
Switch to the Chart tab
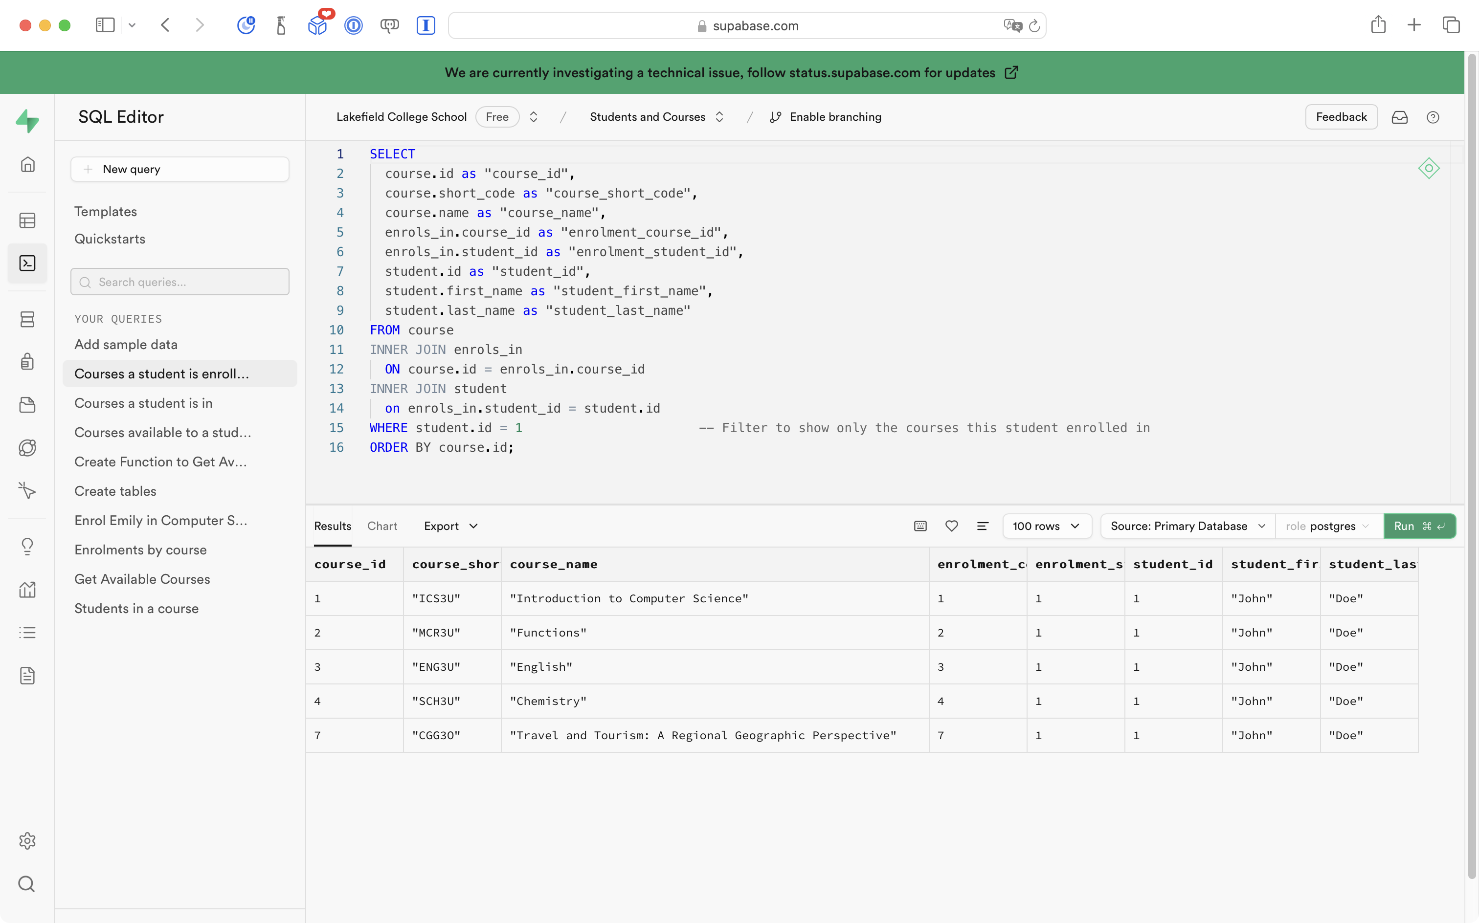pyautogui.click(x=381, y=526)
